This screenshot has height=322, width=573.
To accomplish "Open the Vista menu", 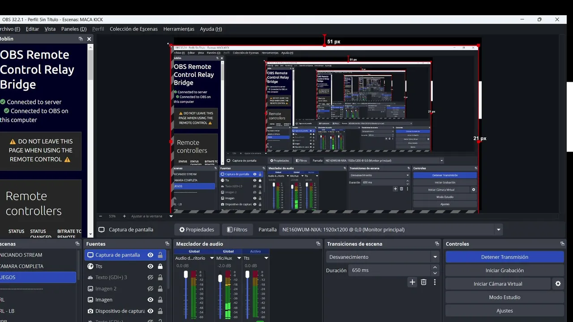I will click(x=50, y=29).
